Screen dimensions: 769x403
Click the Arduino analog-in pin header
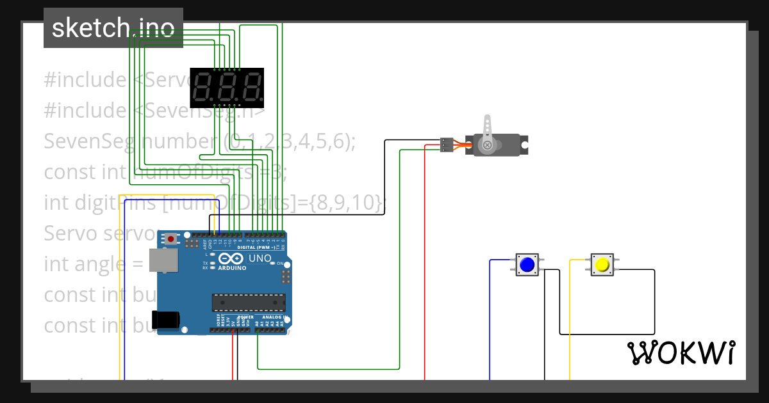(270, 330)
